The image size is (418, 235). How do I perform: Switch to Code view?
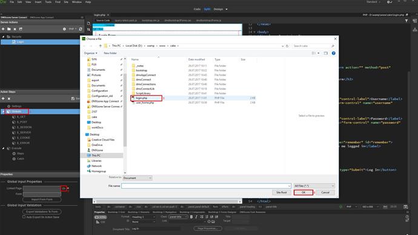click(x=197, y=9)
